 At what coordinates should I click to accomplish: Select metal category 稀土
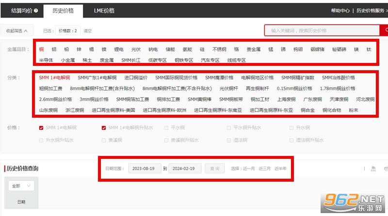(87, 60)
